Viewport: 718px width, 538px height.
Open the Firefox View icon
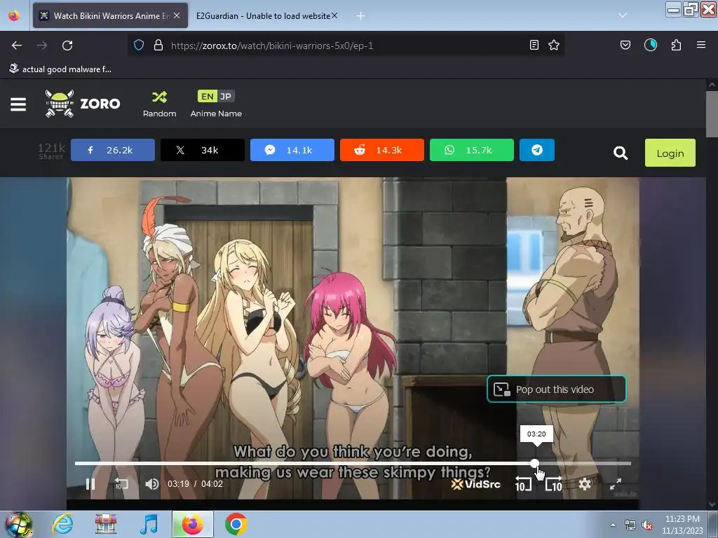pos(14,15)
